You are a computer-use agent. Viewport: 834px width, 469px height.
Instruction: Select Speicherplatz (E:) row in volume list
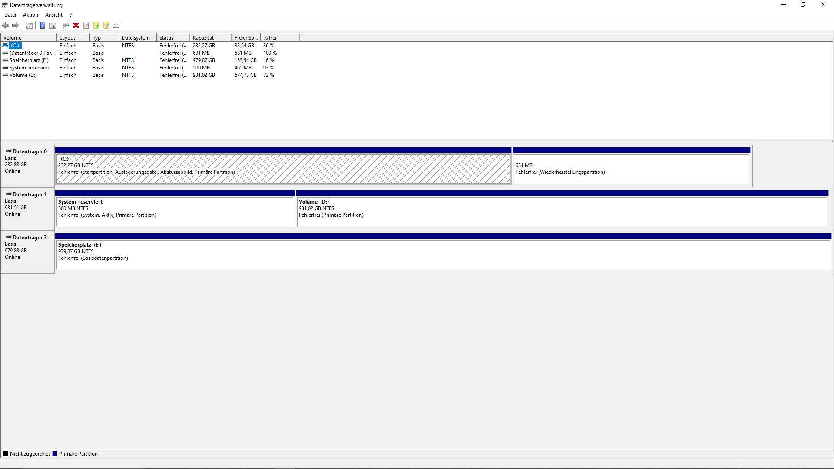point(29,60)
